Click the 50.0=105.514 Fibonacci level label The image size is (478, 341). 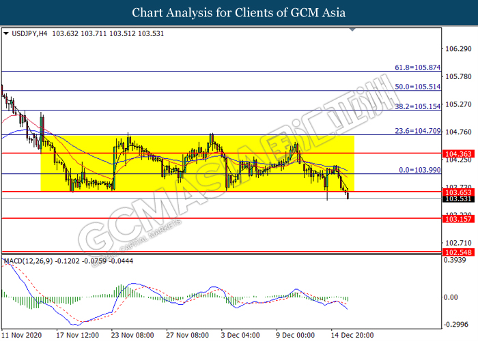[418, 87]
